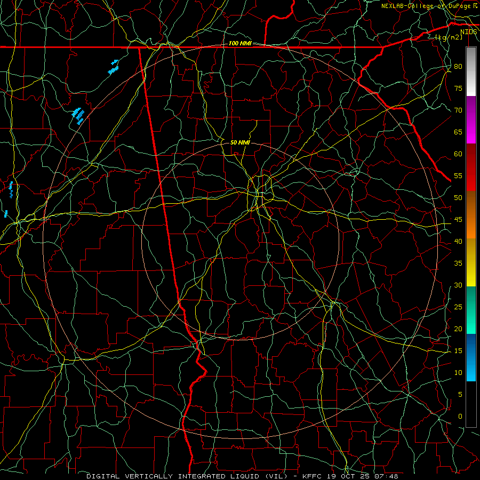
Task: Click the scale value 75
Action: [458, 89]
